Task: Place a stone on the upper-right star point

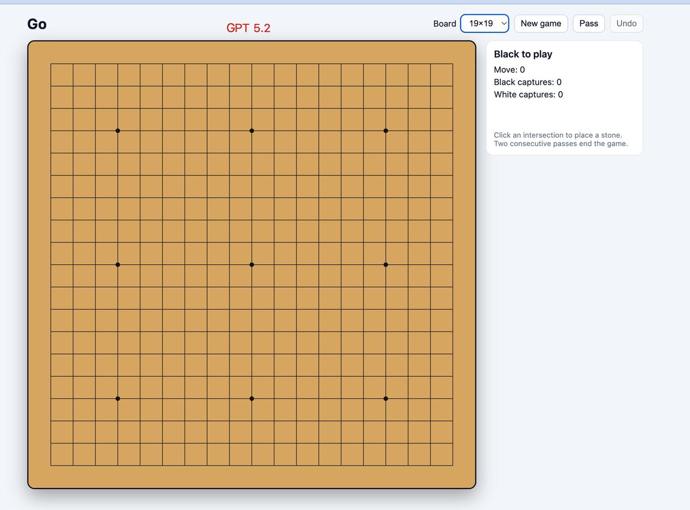Action: pos(385,130)
